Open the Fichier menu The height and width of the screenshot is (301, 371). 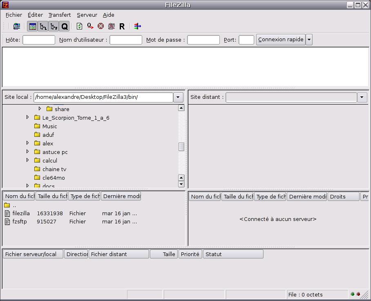(14, 15)
